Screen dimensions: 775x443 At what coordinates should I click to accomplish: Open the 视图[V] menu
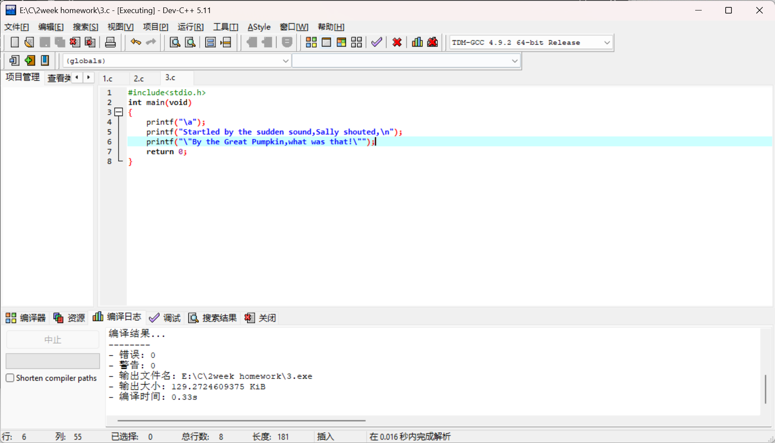(x=120, y=27)
